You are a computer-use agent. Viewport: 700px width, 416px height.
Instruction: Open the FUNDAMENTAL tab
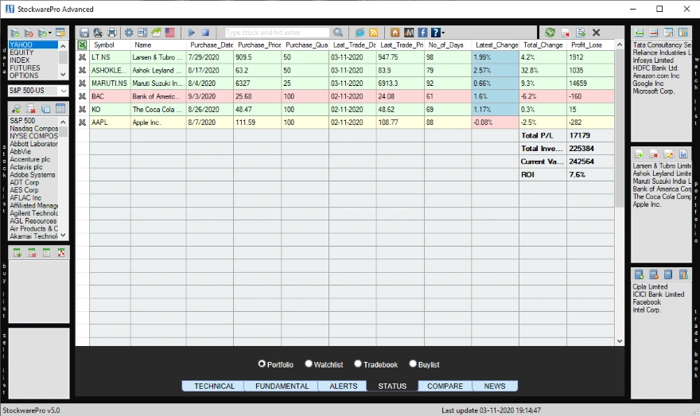click(x=282, y=387)
